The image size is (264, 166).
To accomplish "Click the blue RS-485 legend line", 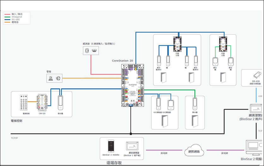I will pos(7,20).
